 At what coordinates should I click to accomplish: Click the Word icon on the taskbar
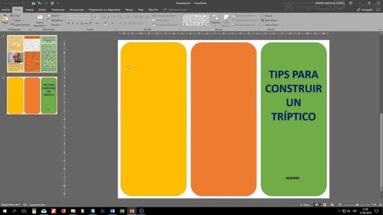(112, 211)
